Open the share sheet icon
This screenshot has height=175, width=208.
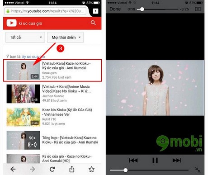[x=72, y=169]
